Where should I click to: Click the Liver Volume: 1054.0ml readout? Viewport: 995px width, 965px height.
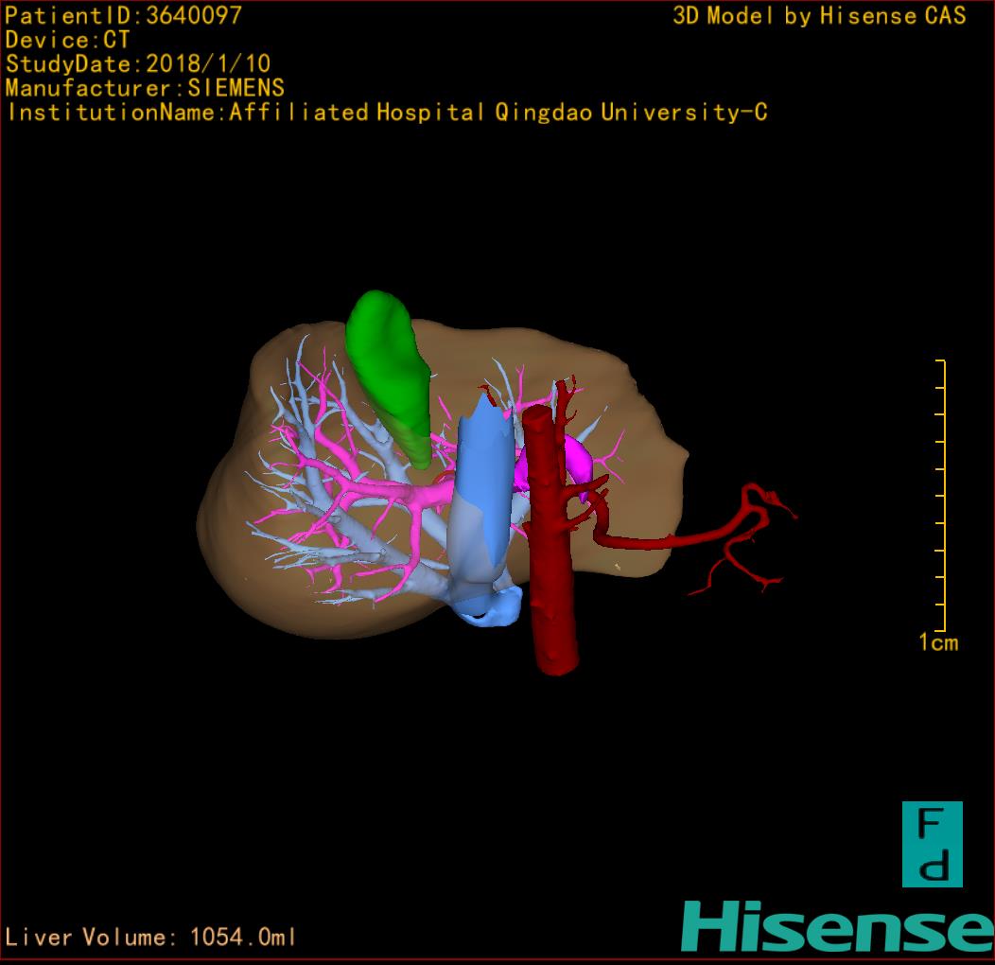(x=150, y=937)
